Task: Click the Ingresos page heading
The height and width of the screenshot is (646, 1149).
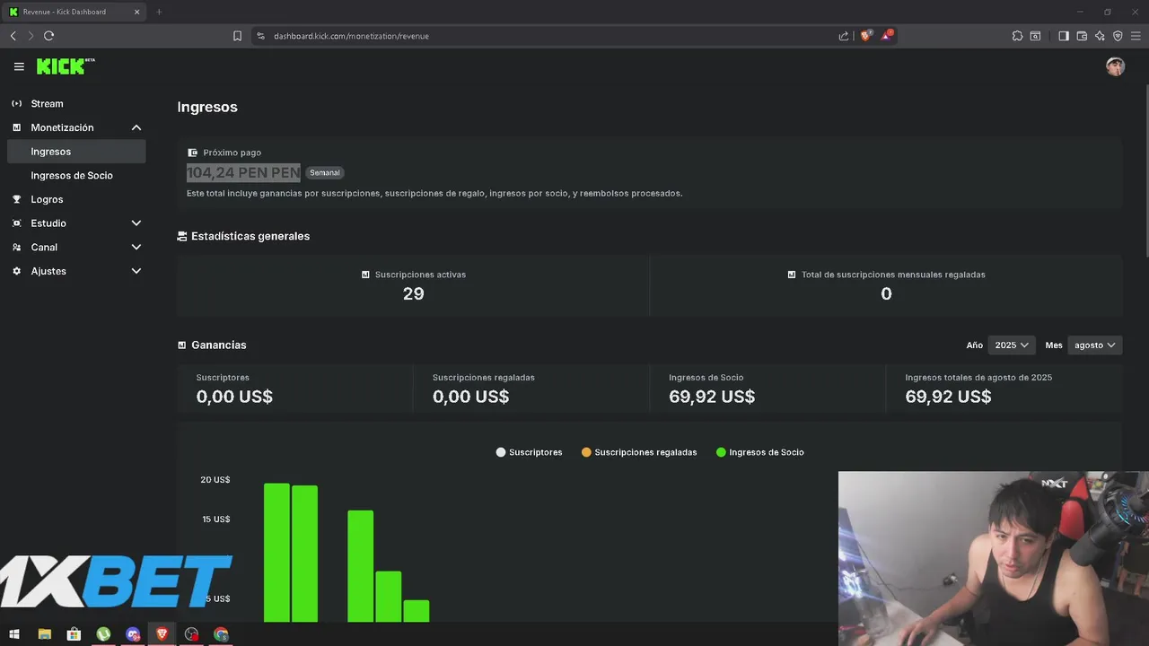Action: pos(207,107)
